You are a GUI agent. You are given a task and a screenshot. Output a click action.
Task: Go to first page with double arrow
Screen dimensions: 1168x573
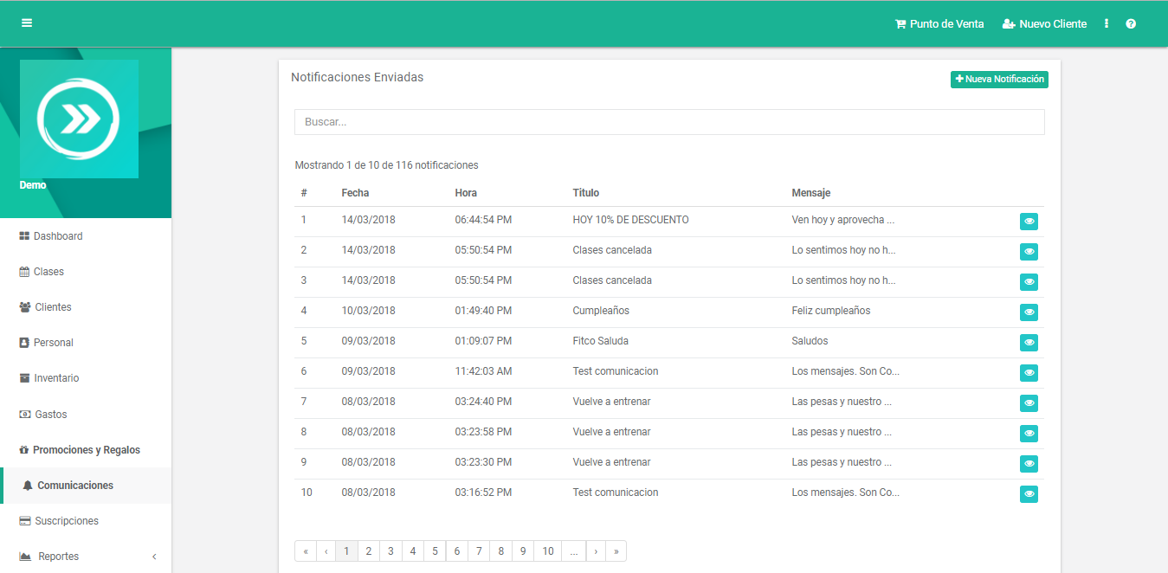point(306,551)
